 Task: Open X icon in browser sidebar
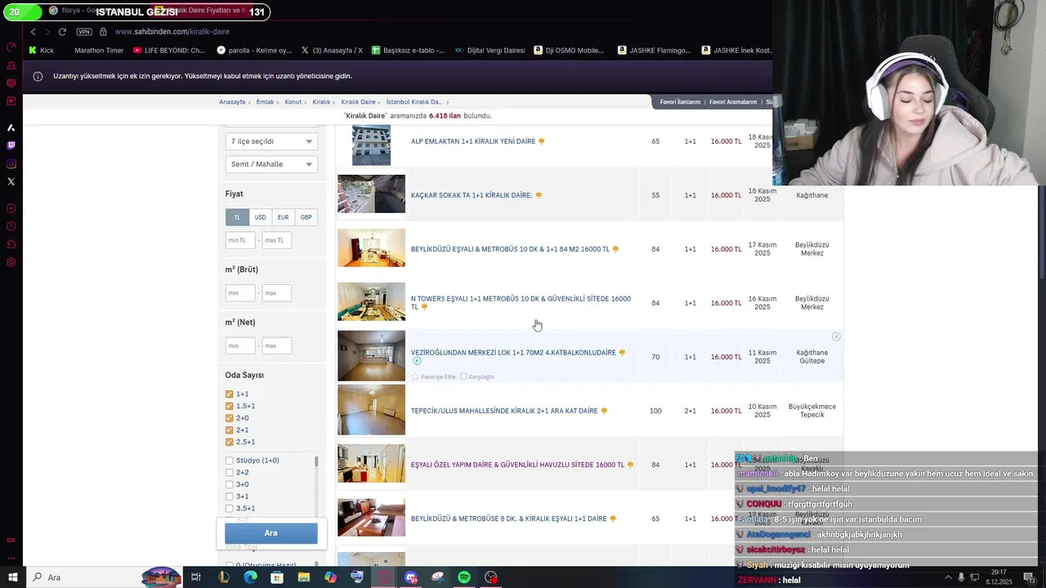point(11,181)
